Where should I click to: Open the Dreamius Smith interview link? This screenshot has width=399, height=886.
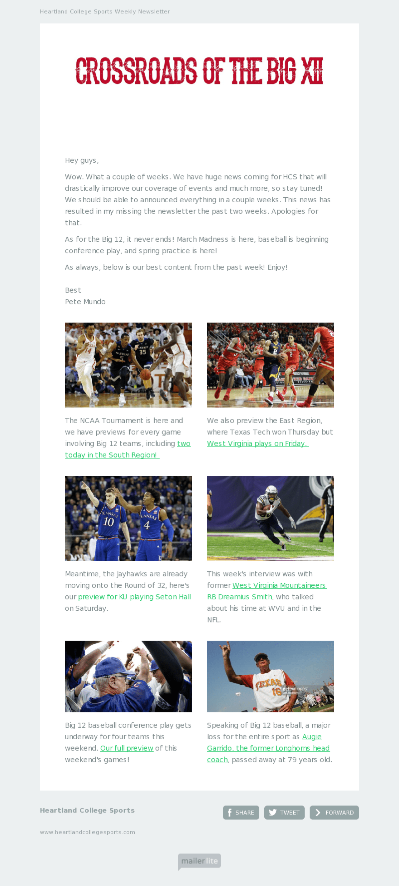point(267,591)
